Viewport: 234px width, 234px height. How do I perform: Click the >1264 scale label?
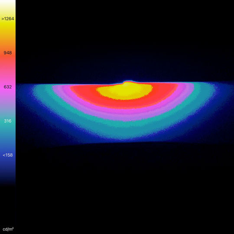tap(8, 19)
